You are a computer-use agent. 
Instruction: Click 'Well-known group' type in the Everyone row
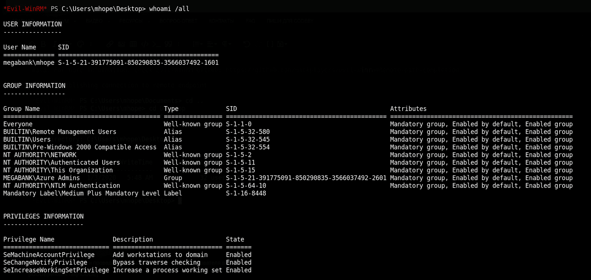click(193, 124)
